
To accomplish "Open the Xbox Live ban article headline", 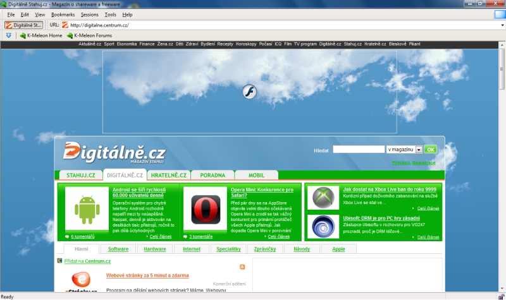I will pyautogui.click(x=390, y=189).
